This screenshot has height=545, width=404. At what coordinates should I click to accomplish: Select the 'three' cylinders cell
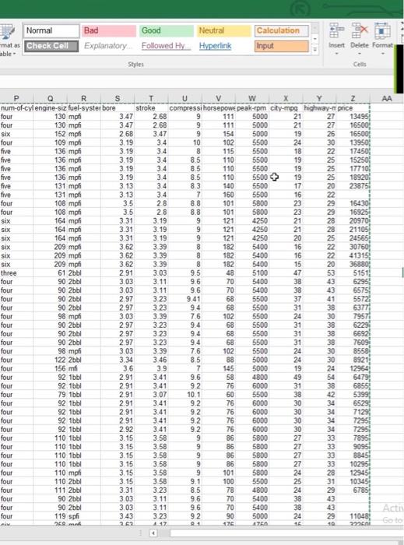pyautogui.click(x=16, y=273)
